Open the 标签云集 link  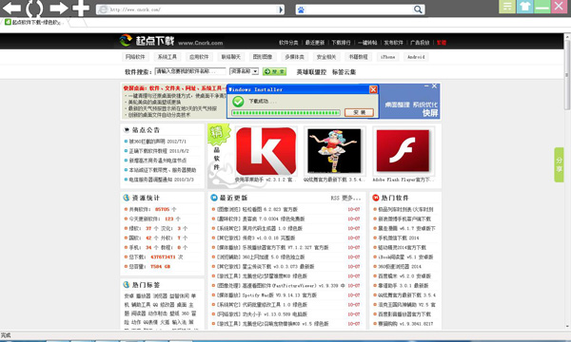pos(344,72)
